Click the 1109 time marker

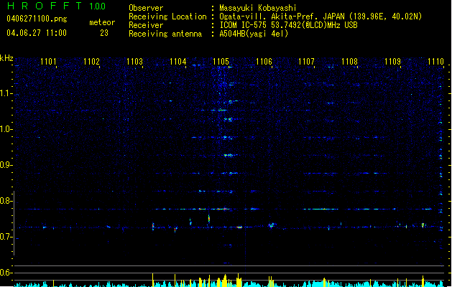(x=392, y=62)
